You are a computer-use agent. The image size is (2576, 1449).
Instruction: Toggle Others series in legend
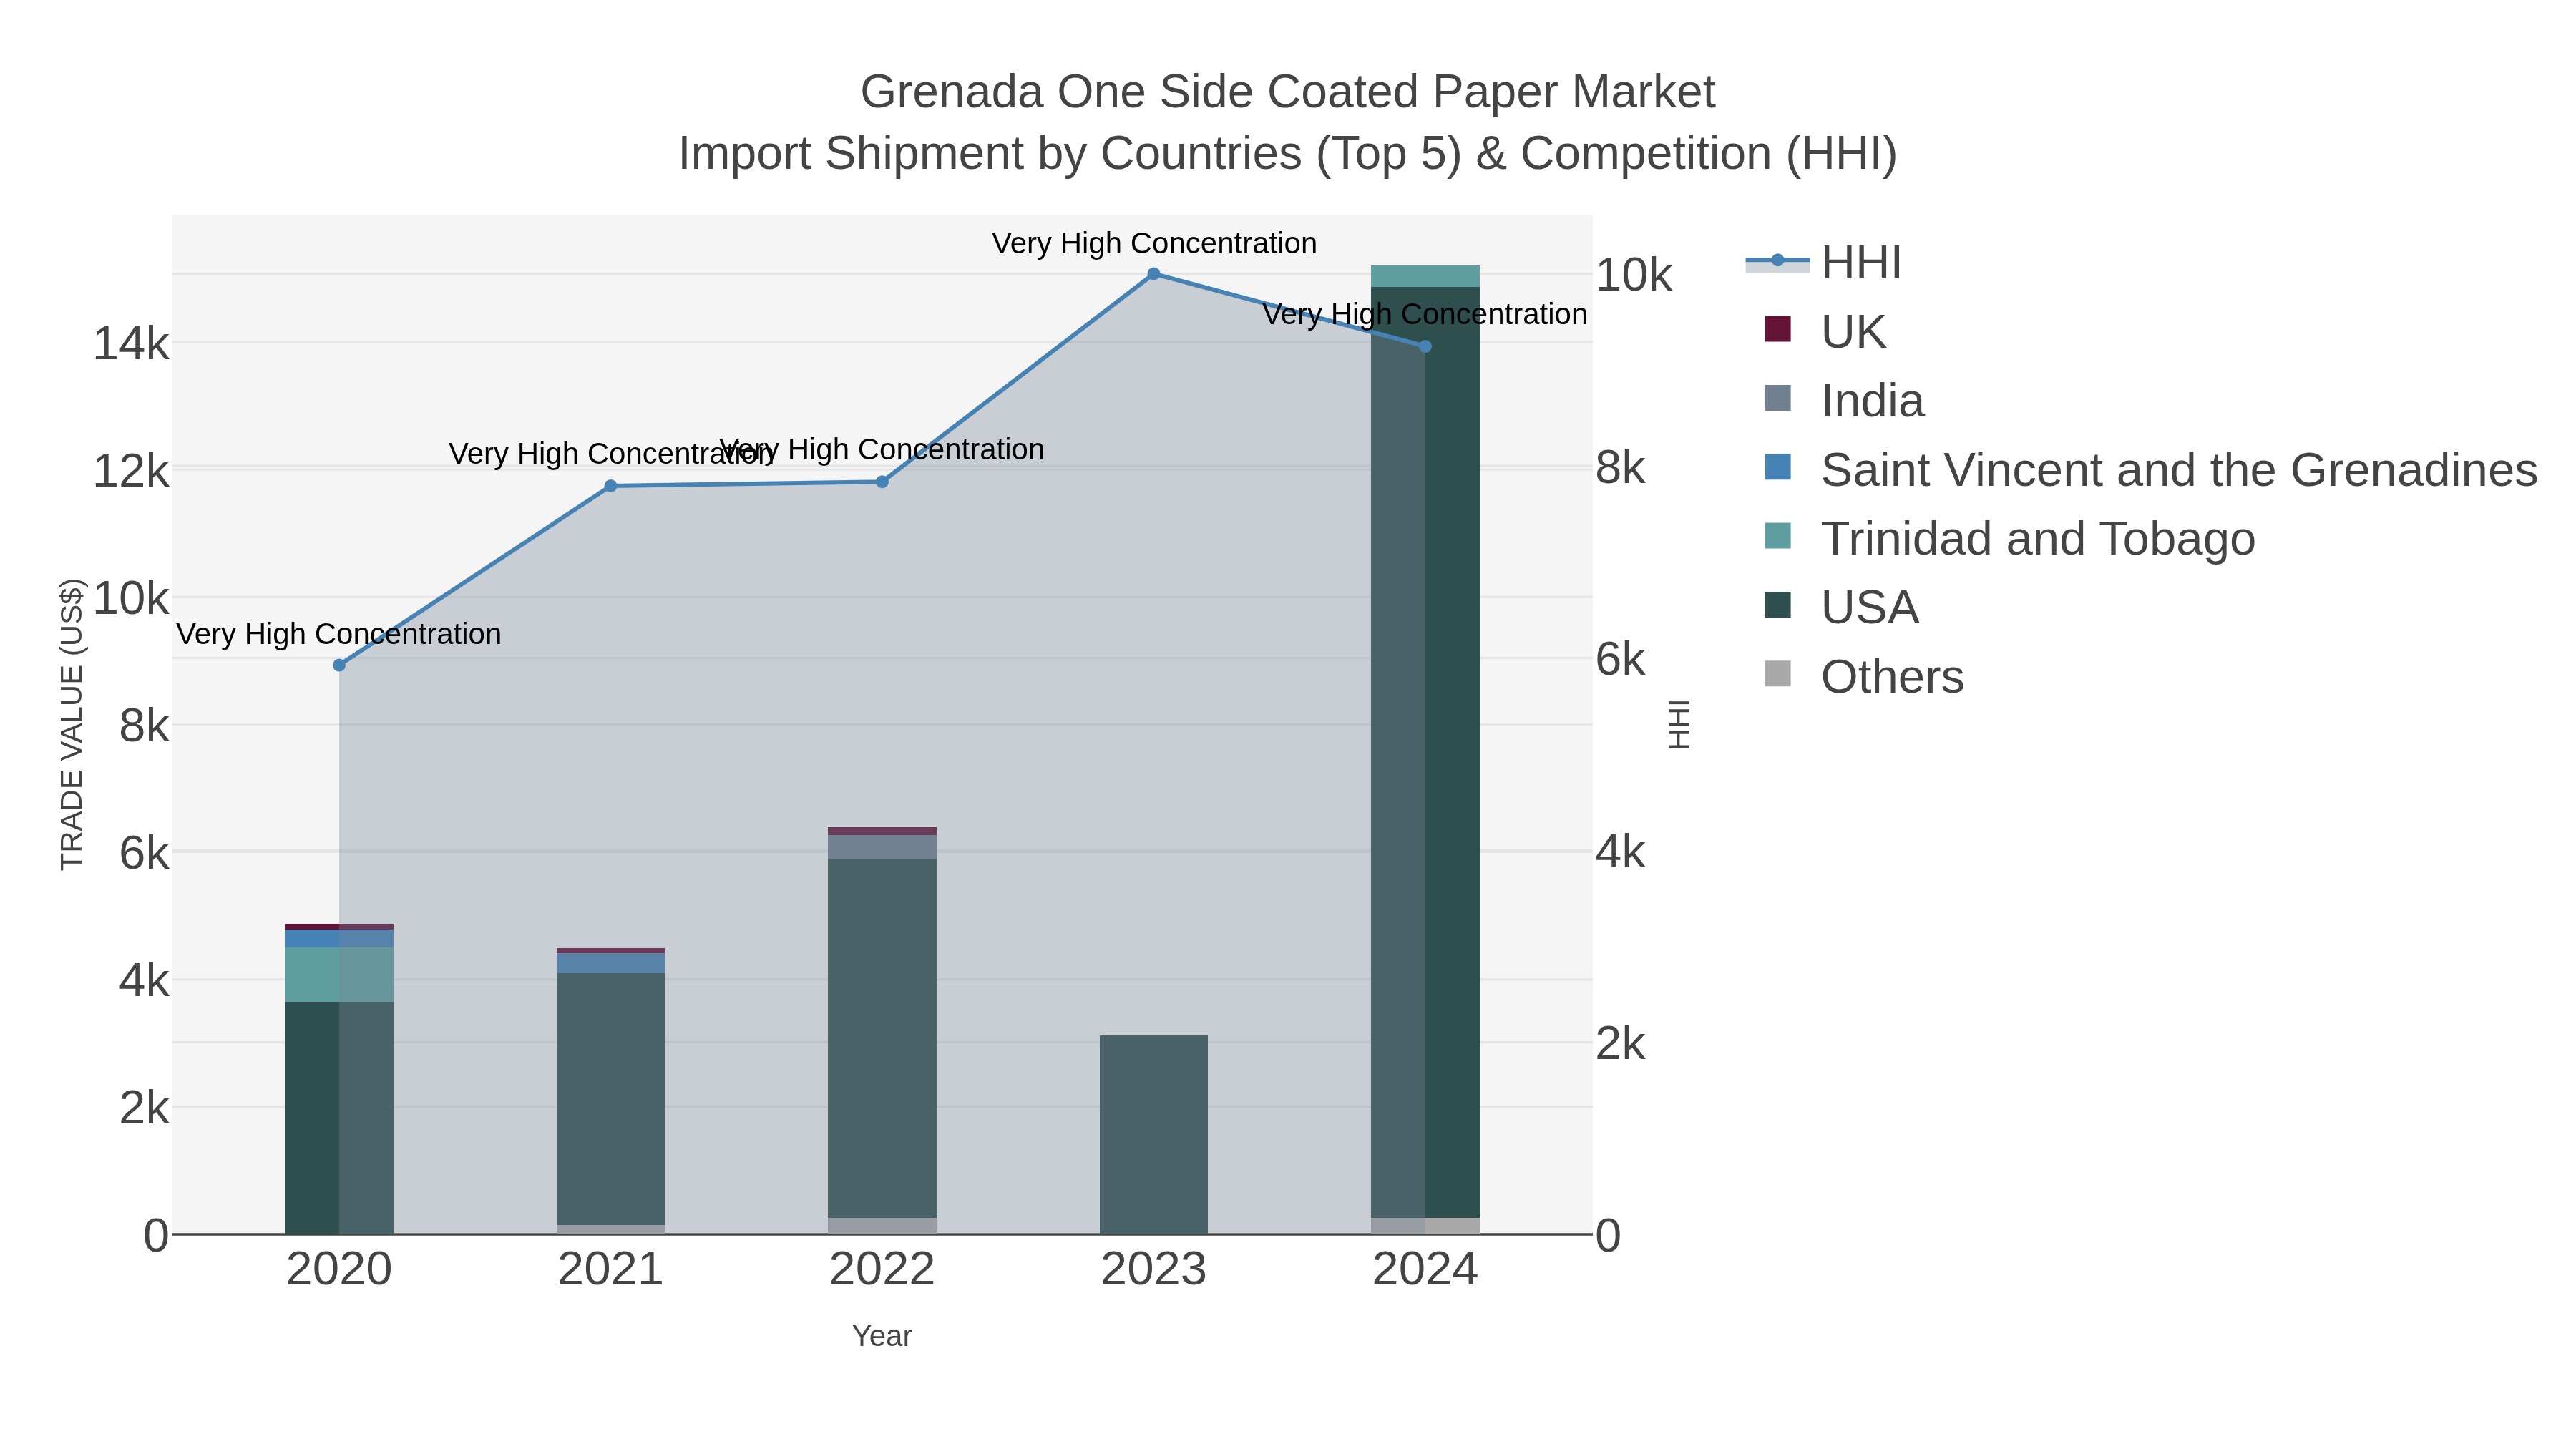pyautogui.click(x=1864, y=676)
